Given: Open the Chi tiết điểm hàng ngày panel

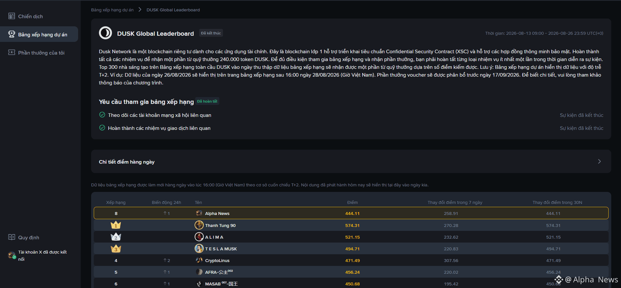Looking at the screenshot, I should pos(351,161).
